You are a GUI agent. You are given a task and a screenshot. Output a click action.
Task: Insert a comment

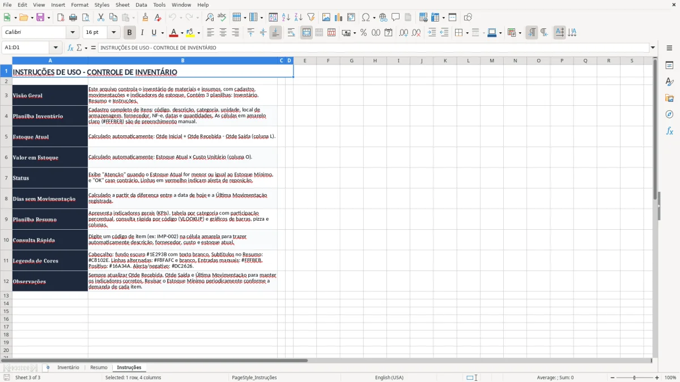point(395,18)
